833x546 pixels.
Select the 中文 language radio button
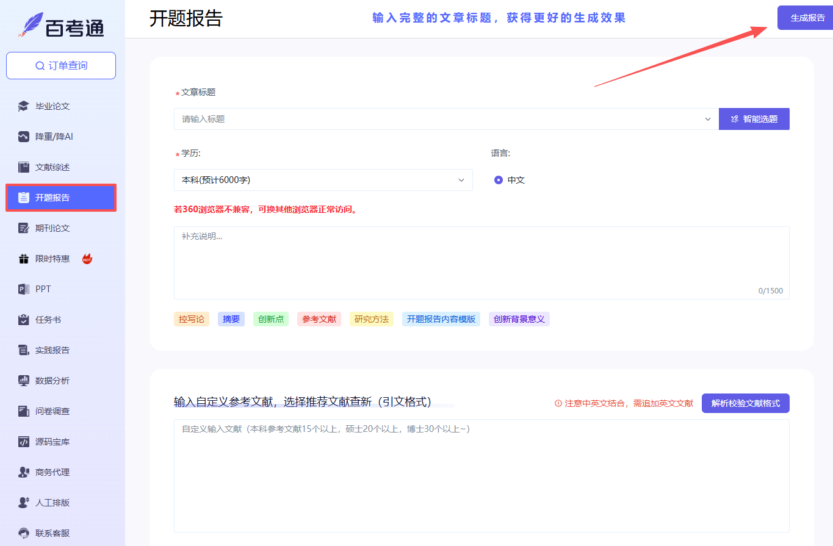click(x=499, y=180)
